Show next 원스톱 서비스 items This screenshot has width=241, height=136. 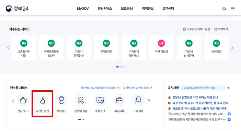point(149,101)
